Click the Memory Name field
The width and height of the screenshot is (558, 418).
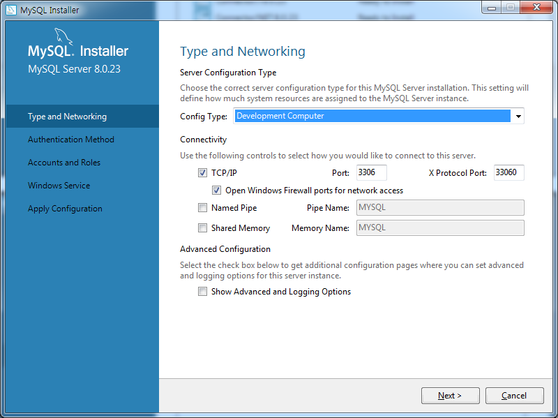(440, 228)
